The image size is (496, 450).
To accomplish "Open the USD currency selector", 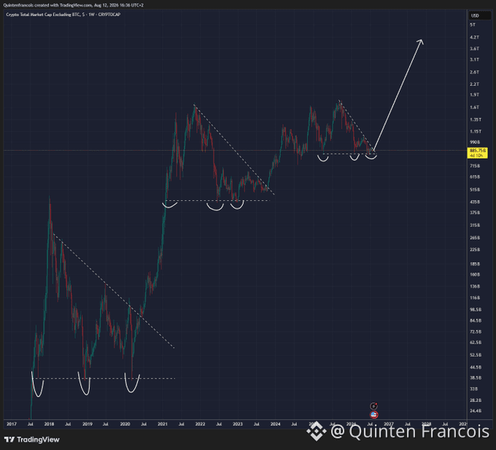I will tap(479, 15).
